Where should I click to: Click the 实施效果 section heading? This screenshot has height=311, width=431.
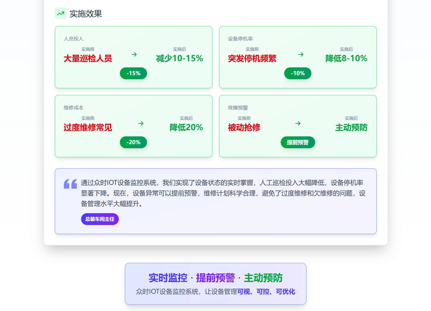point(86,14)
